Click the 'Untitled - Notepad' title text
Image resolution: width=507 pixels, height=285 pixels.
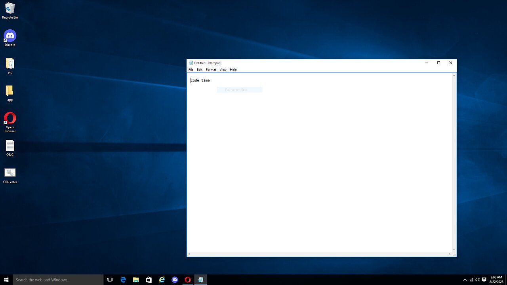click(x=207, y=63)
